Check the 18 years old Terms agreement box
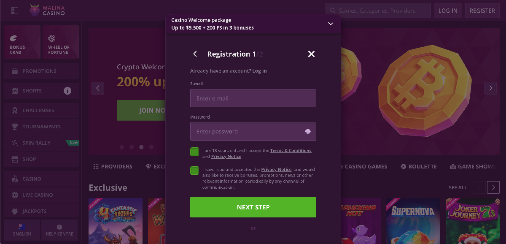 [194, 151]
